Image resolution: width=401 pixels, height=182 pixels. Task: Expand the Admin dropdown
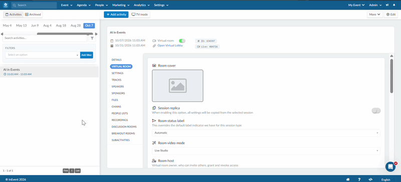375,5
